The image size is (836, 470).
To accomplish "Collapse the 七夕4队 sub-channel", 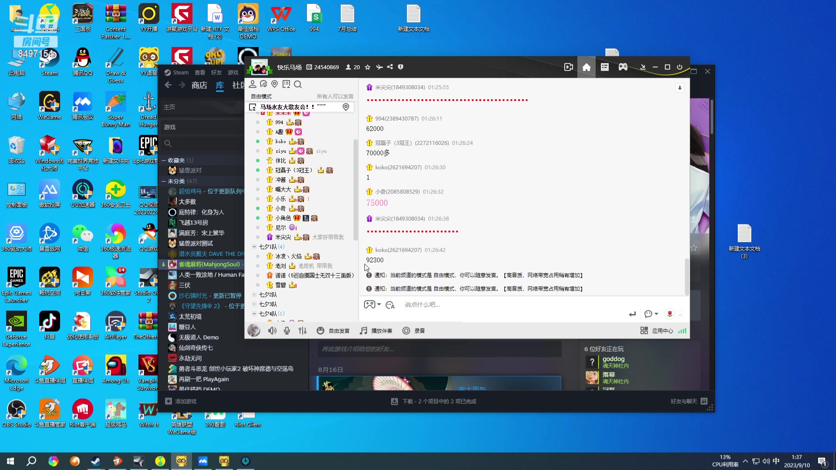I will pos(254,314).
